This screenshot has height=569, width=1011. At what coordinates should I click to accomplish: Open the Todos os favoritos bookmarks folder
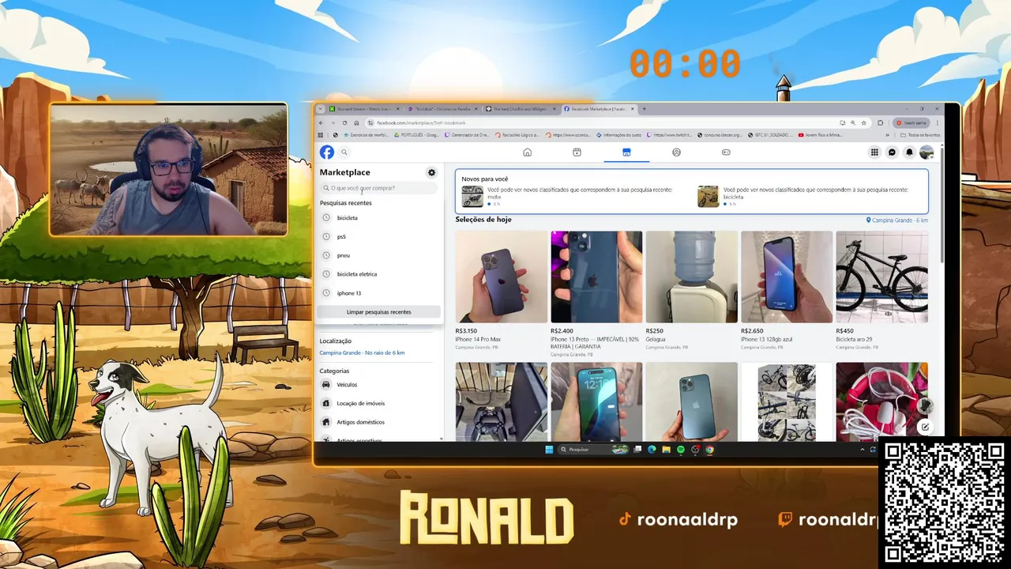[x=920, y=135]
